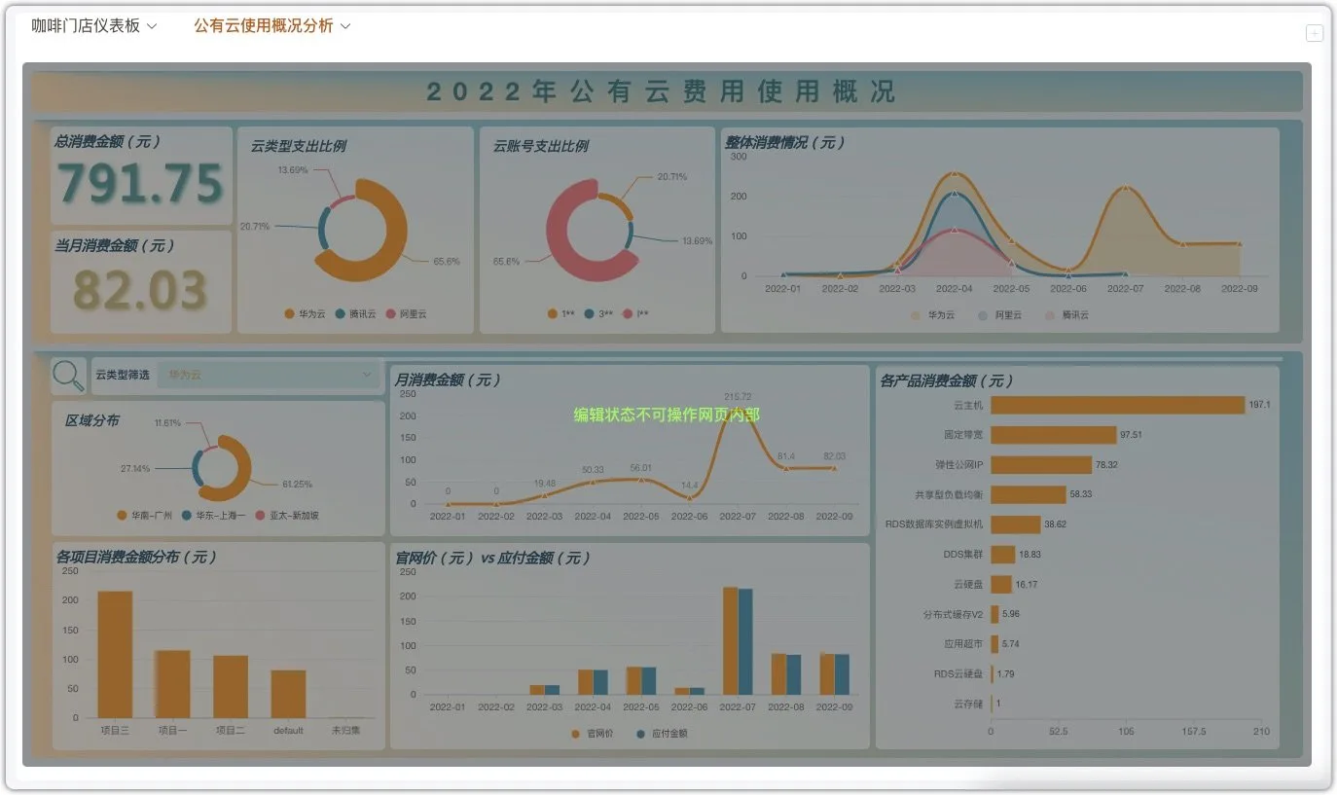Toggle 腾讯云 legend in 云类型支出比例 chart

353,314
